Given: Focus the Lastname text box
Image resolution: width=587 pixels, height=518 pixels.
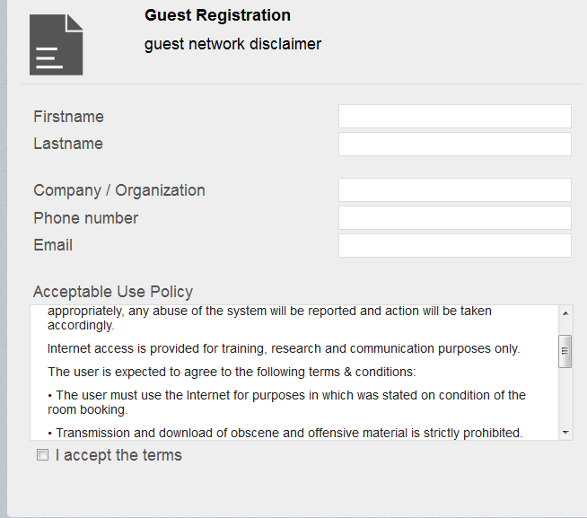Looking at the screenshot, I should [x=454, y=145].
